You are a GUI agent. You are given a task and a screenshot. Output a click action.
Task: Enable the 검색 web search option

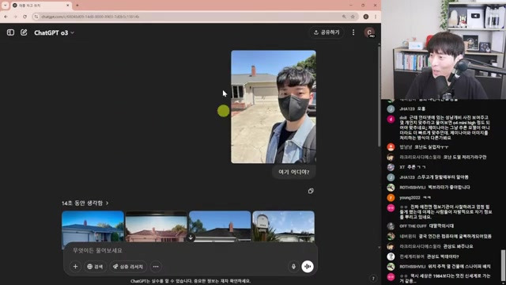point(95,267)
